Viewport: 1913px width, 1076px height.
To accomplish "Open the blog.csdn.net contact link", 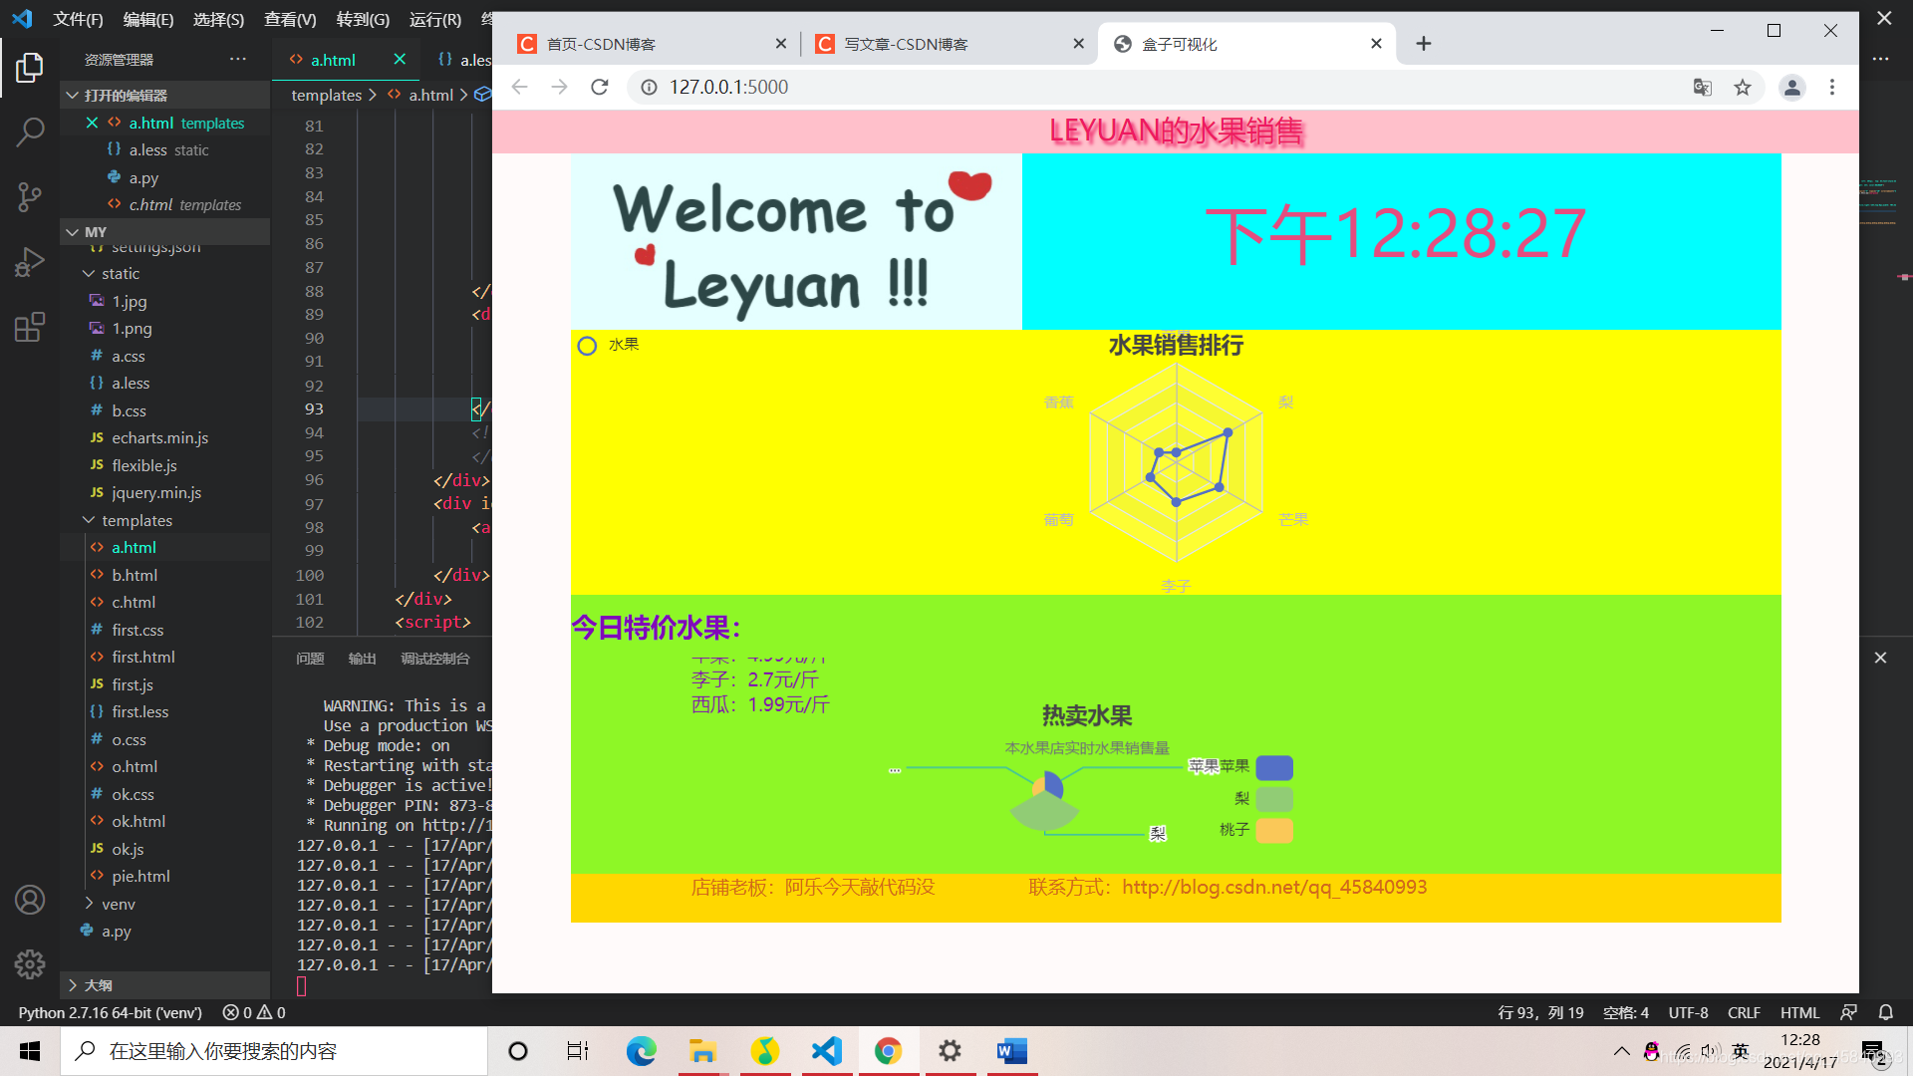I will 1274,886.
